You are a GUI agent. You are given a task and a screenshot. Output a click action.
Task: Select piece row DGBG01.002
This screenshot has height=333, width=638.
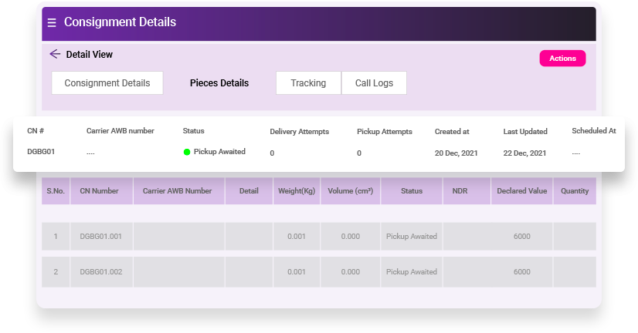click(x=319, y=271)
